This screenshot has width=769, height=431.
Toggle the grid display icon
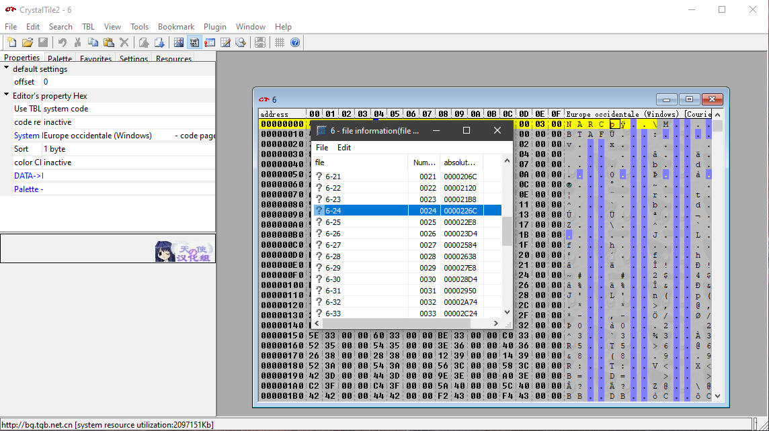(280, 42)
